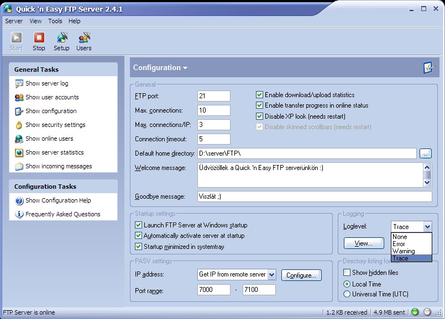Select Local Time radio button
The image size is (445, 319).
click(347, 284)
